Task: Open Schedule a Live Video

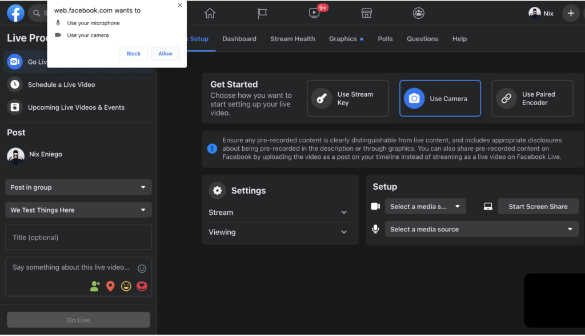Action: tap(78, 85)
